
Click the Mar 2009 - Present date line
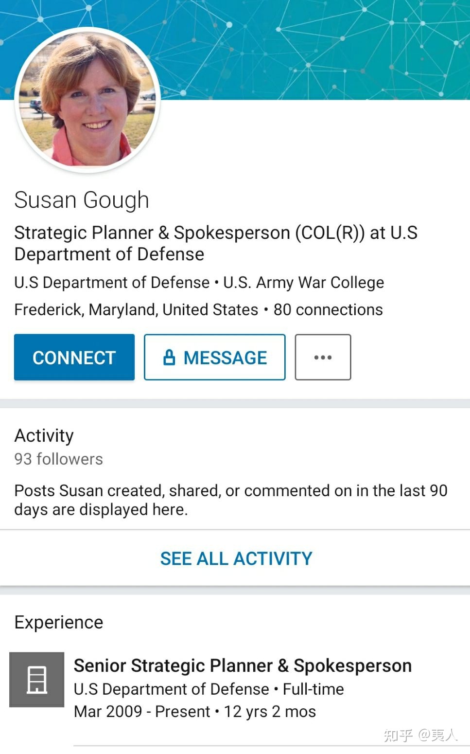(195, 711)
